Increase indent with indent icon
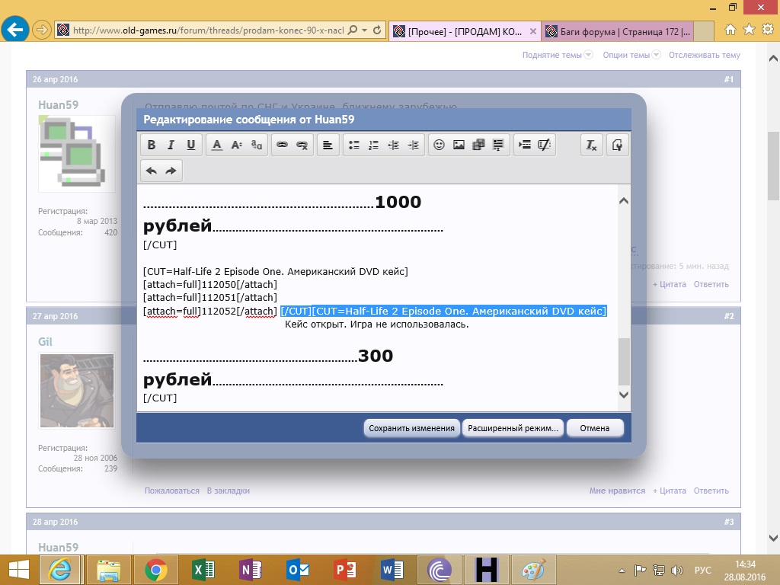Viewport: 780px width, 585px height. tap(414, 145)
